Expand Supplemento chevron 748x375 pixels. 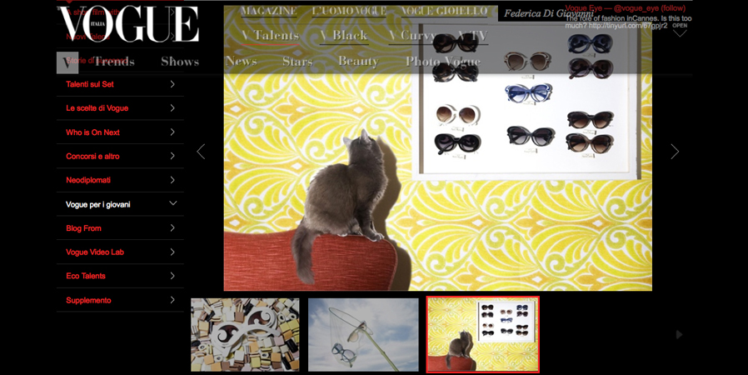point(172,300)
